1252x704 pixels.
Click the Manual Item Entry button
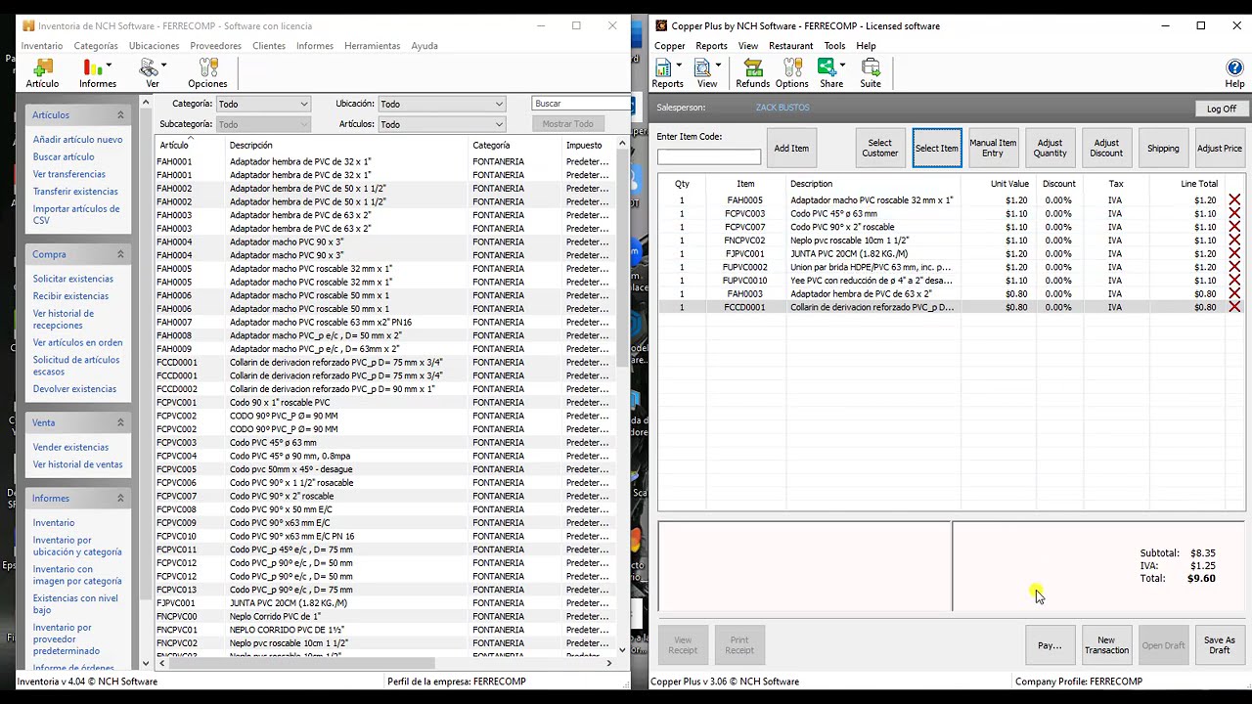click(x=993, y=149)
